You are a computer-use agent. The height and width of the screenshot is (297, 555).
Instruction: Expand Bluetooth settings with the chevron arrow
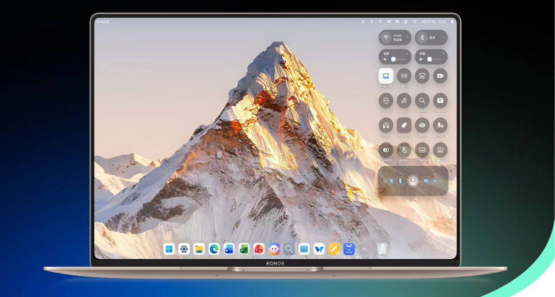click(443, 37)
